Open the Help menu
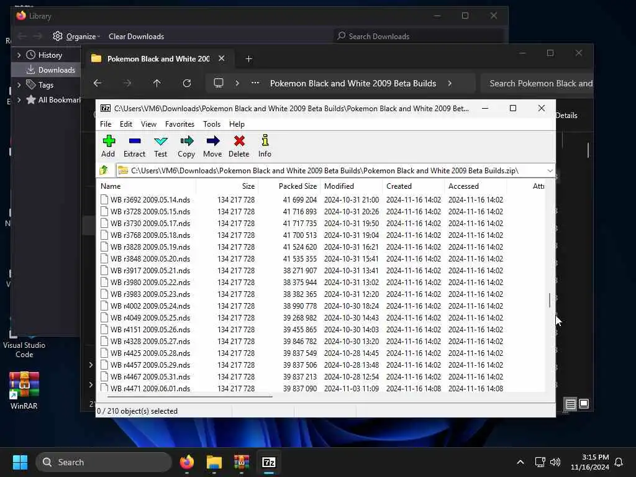Screen dimensions: 636x477 click(237, 124)
